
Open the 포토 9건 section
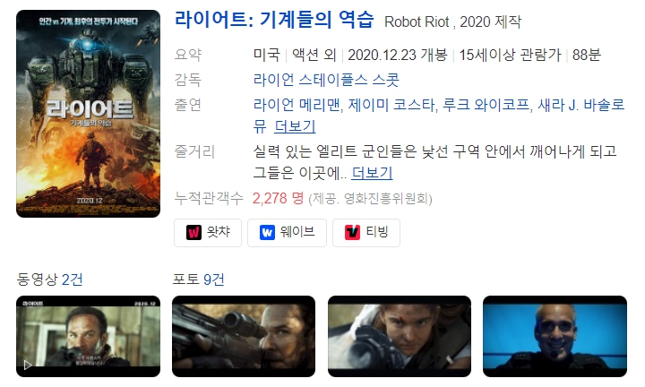[x=198, y=279]
